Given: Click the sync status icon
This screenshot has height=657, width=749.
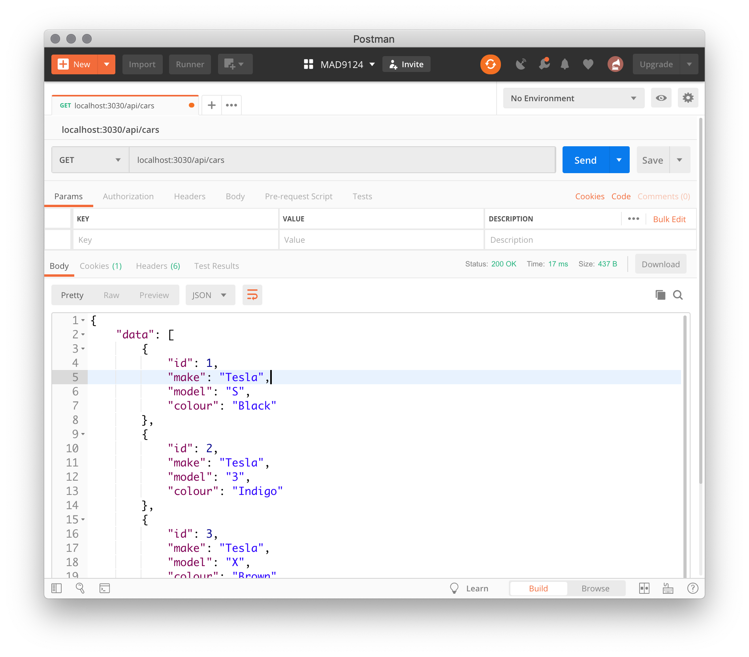Looking at the screenshot, I should [x=490, y=64].
